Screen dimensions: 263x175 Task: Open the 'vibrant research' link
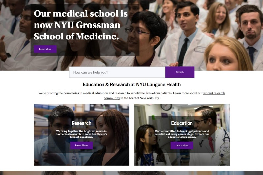[214, 93]
